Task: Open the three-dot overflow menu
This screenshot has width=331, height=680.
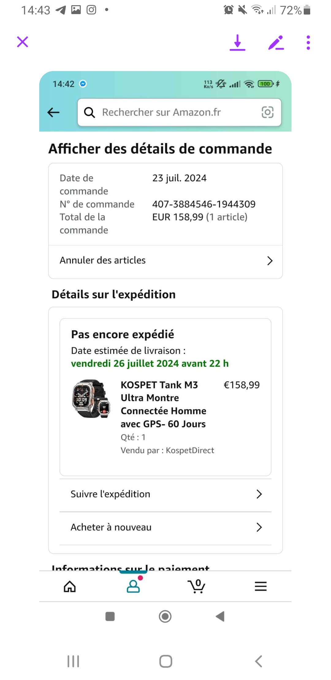Action: pos(308,43)
